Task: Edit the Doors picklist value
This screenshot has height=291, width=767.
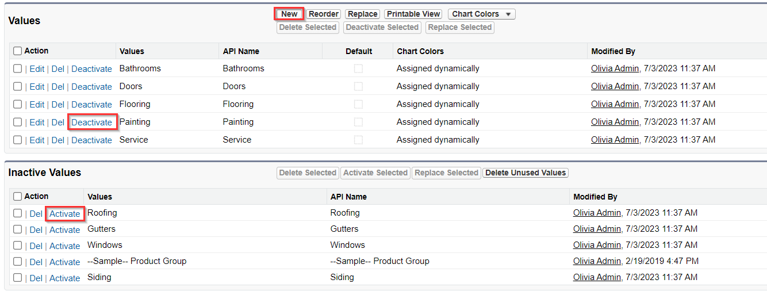Action: point(37,86)
